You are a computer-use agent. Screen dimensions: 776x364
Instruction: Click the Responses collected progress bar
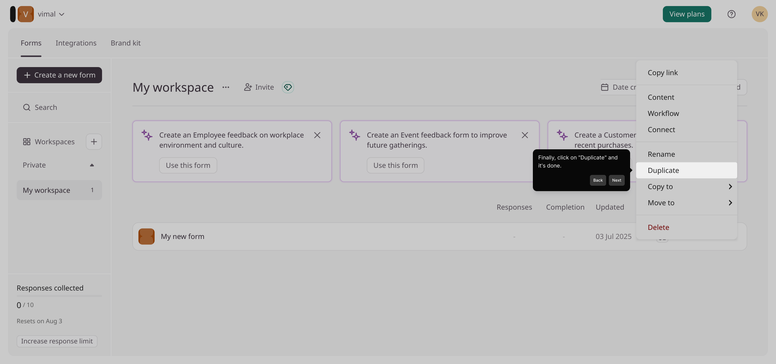pos(59,296)
